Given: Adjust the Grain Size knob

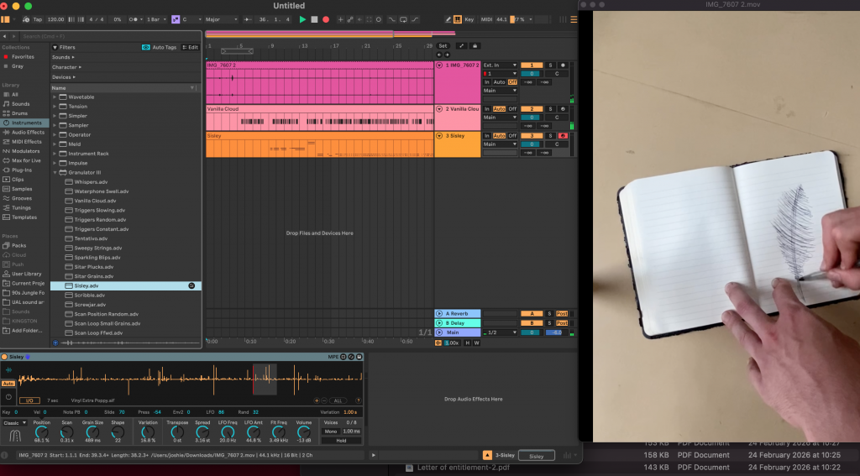Looking at the screenshot, I should (92, 432).
